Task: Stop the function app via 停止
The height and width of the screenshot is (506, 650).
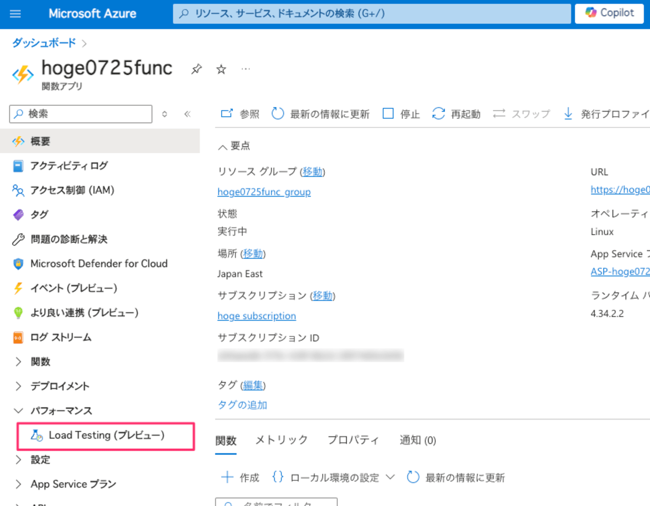Action: (401, 114)
